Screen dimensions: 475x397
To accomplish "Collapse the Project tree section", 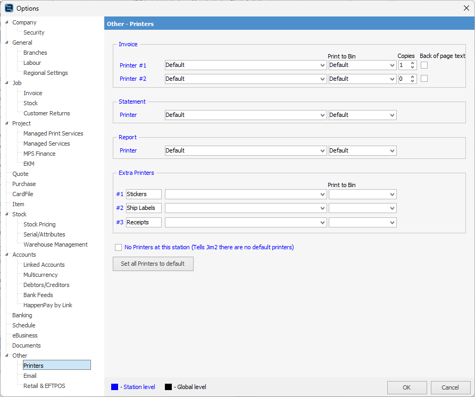I will [x=6, y=123].
